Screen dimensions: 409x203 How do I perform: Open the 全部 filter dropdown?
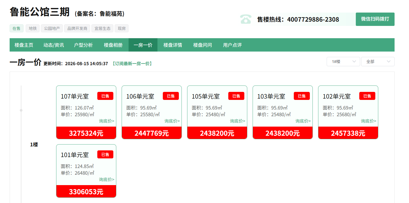pyautogui.click(x=378, y=61)
